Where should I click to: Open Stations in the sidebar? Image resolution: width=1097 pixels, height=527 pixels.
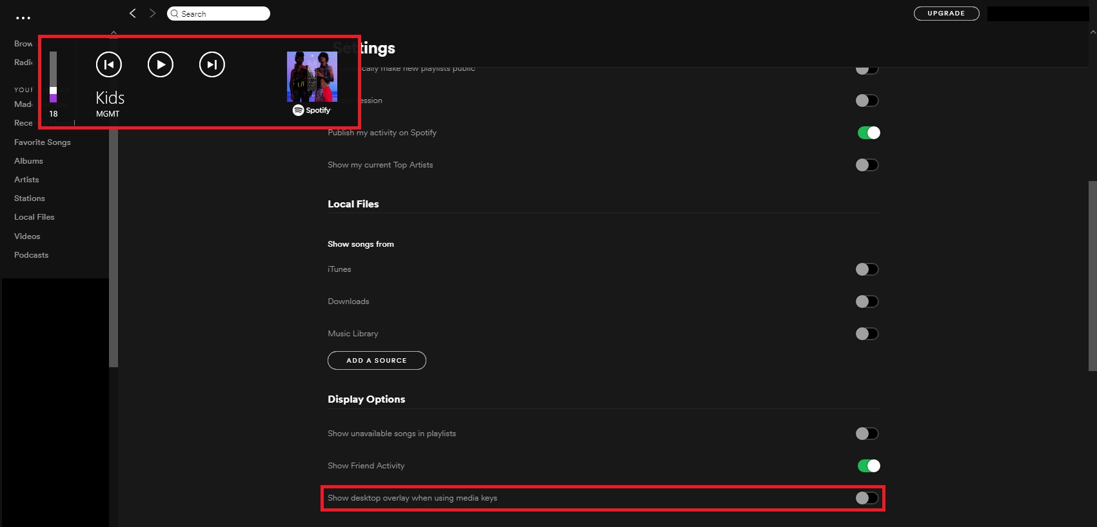tap(30, 198)
